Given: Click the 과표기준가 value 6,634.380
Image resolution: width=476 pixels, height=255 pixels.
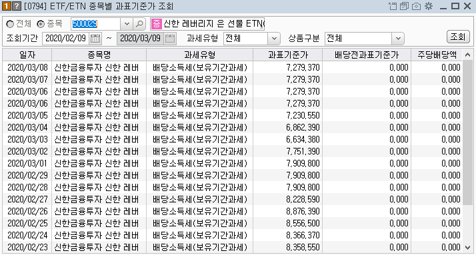Looking at the screenshot, I should point(303,139).
